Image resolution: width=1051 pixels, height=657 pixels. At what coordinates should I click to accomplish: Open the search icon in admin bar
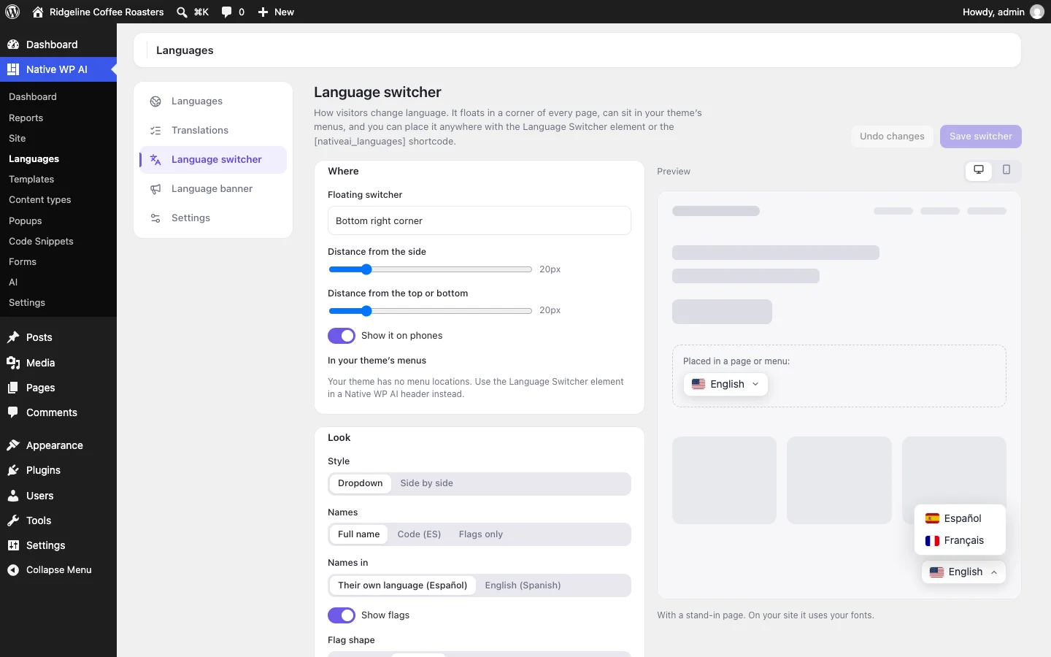(x=182, y=12)
